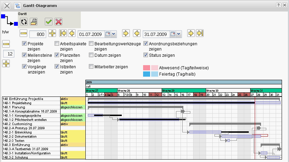Image resolution: width=289 pixels, height=162 pixels.
Task: Jump to first date with start arrow
Action: coord(63,33)
